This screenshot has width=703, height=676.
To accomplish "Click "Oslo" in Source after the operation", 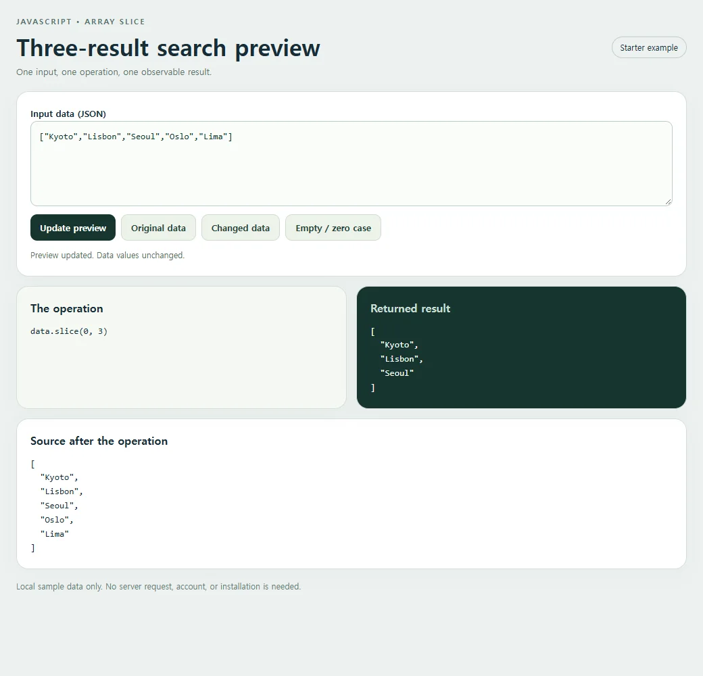I will (54, 520).
